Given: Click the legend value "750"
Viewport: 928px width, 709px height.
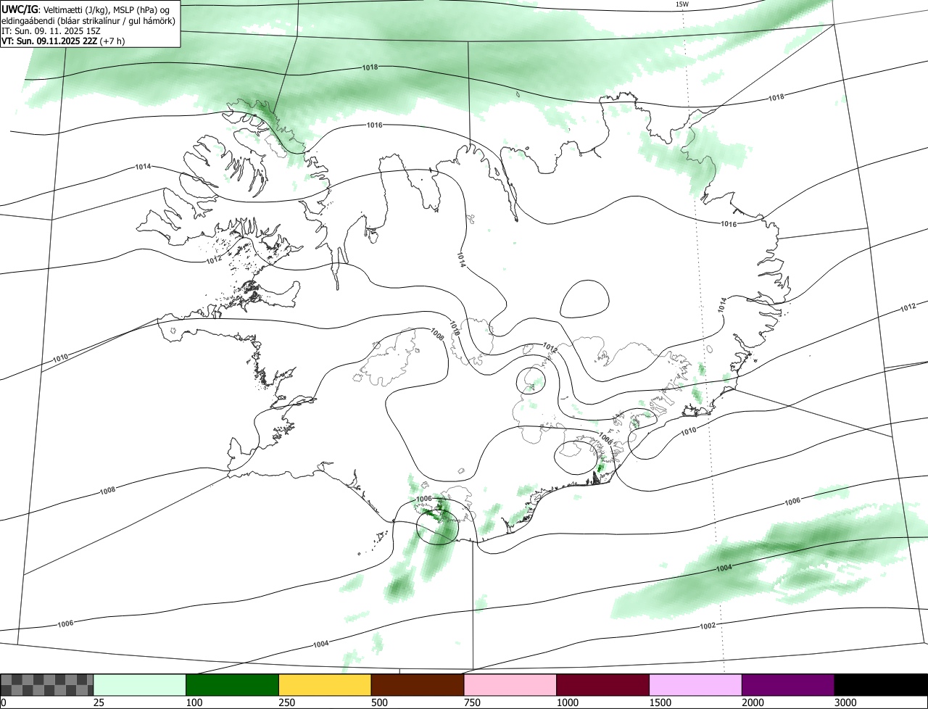Looking at the screenshot, I should click(x=472, y=702).
